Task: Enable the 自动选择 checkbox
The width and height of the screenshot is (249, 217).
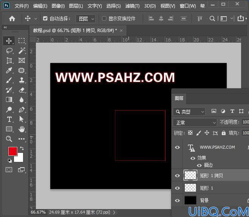Action: (x=45, y=18)
